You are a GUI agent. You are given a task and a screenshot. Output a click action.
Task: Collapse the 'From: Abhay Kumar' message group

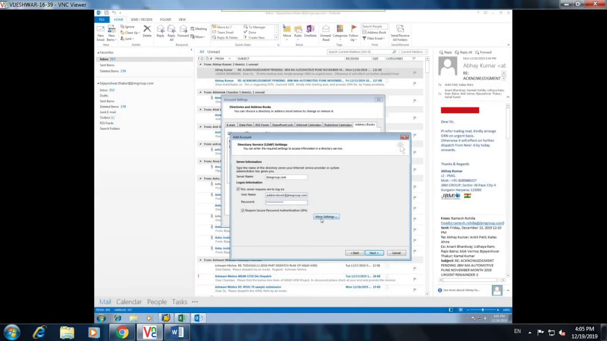point(200,64)
